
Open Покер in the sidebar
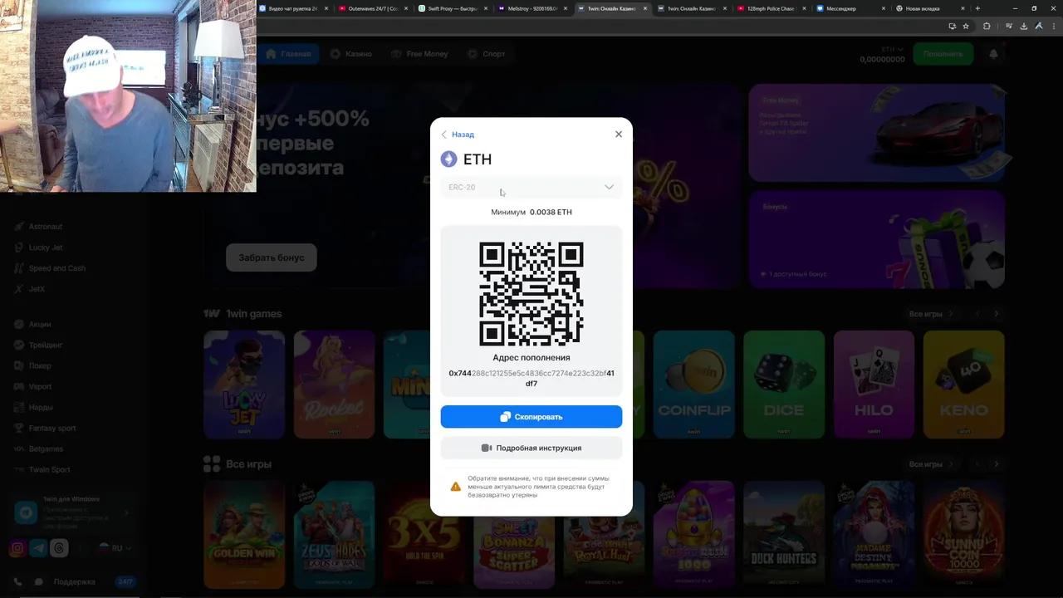tap(33, 365)
